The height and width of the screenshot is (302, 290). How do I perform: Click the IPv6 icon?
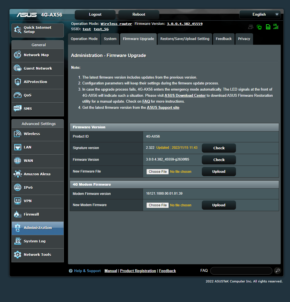(18, 187)
